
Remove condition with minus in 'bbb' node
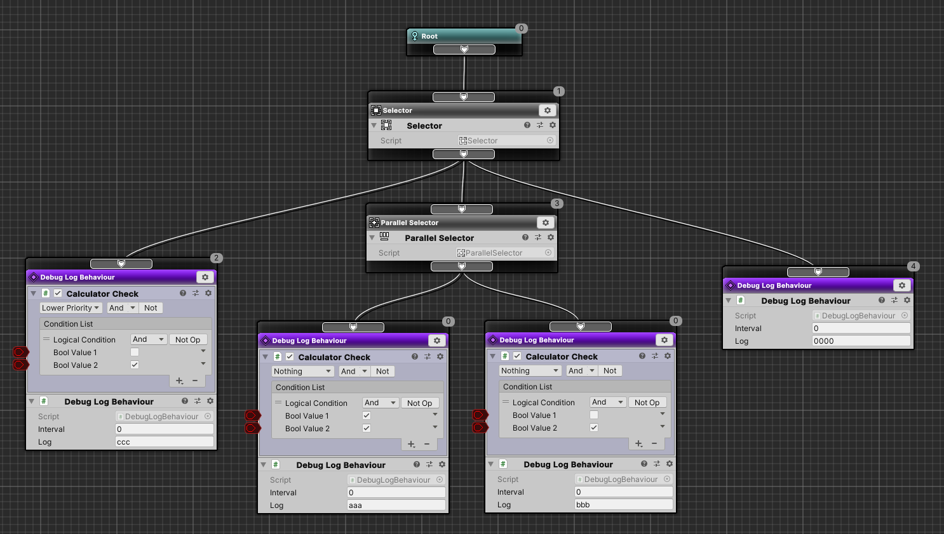point(654,443)
